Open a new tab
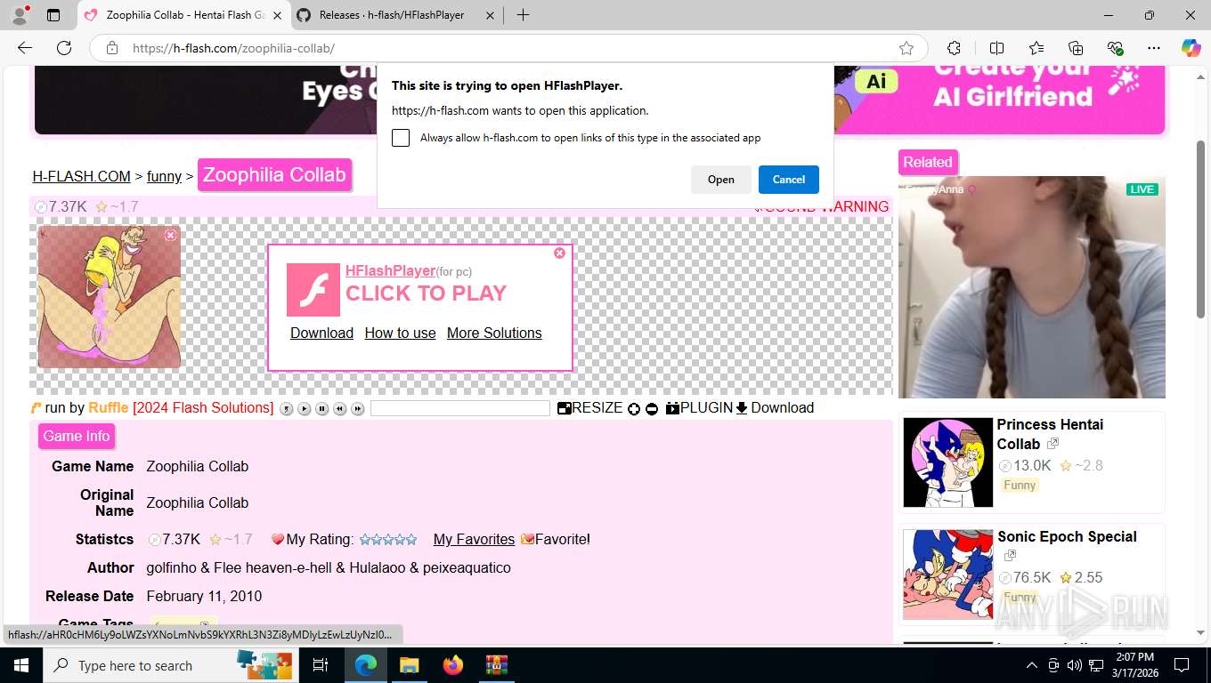This screenshot has height=683, width=1211. pos(523,15)
